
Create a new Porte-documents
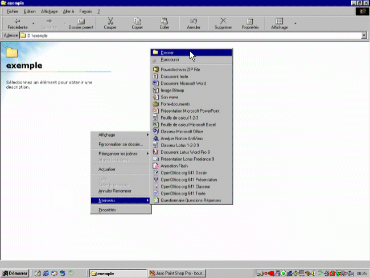click(191, 104)
